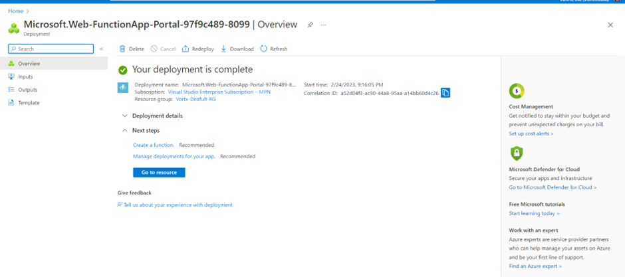
Task: Click the Redeploy label in the toolbar
Action: (203, 49)
